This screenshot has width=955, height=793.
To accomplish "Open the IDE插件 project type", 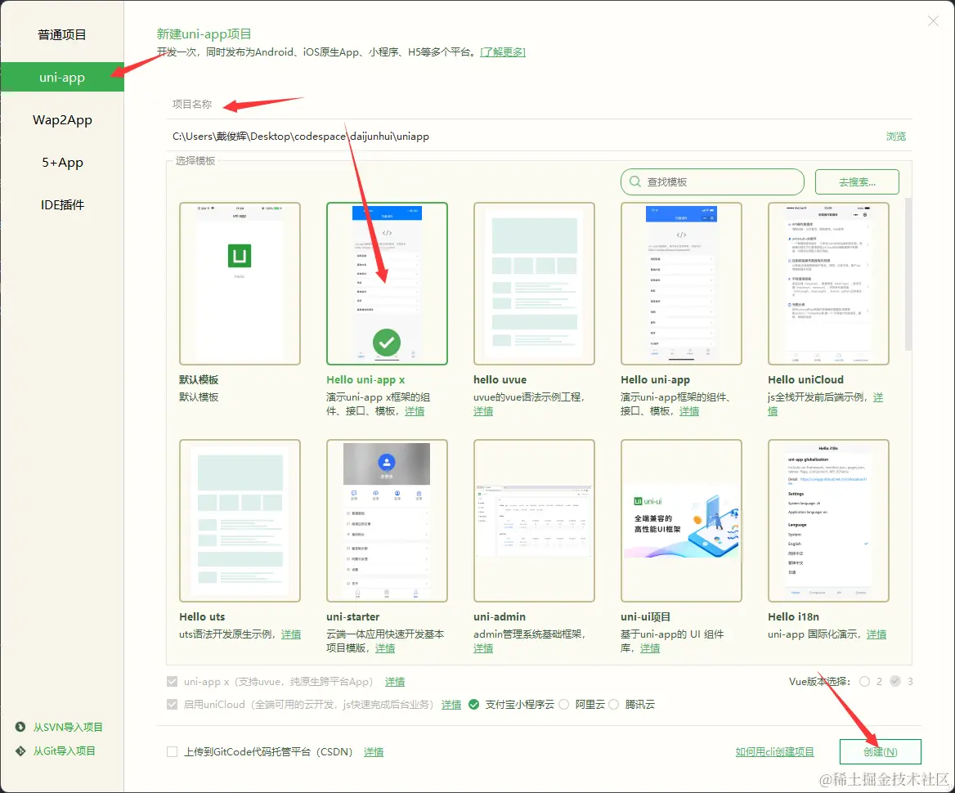I will [x=61, y=204].
